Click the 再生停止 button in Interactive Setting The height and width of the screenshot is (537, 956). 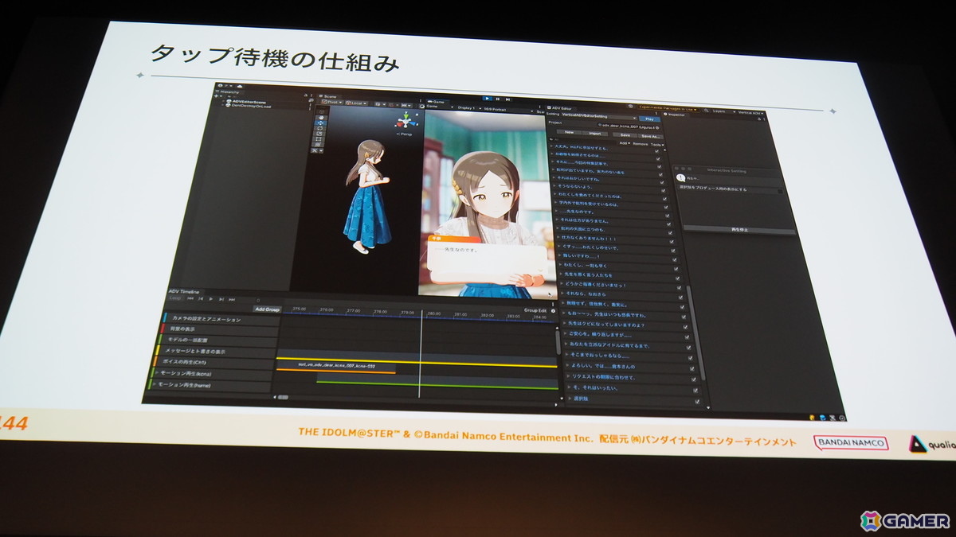coord(739,231)
